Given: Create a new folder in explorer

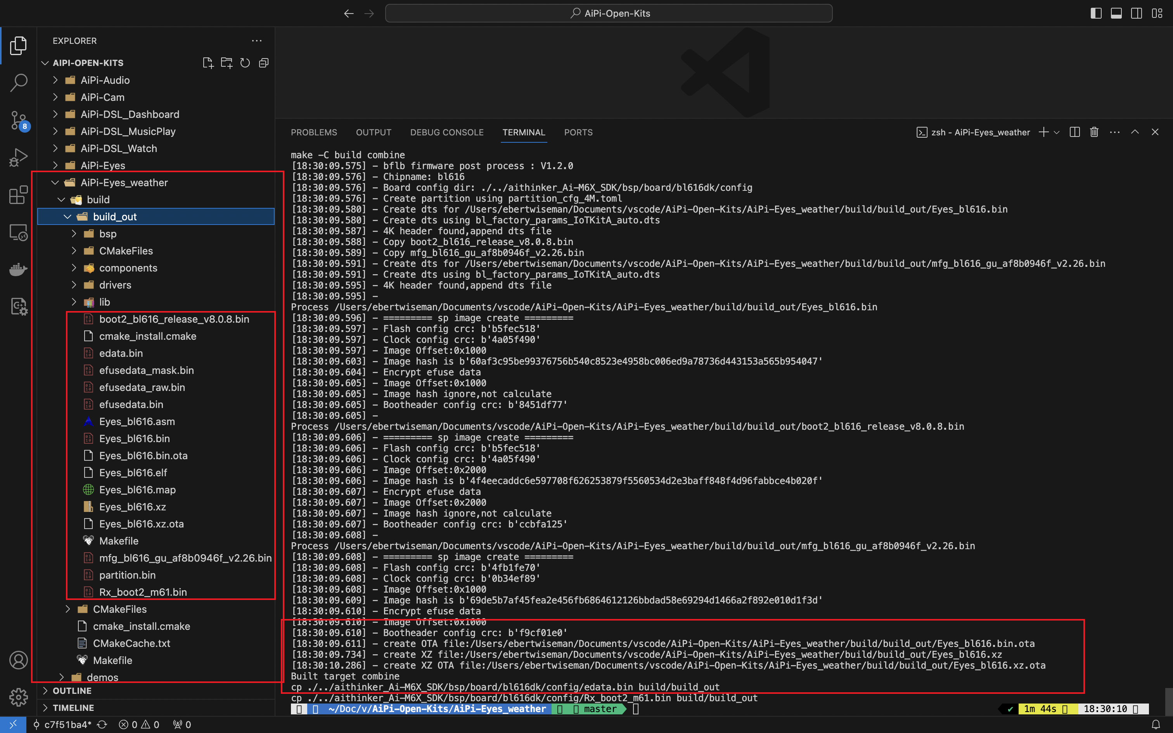Looking at the screenshot, I should click(x=227, y=63).
